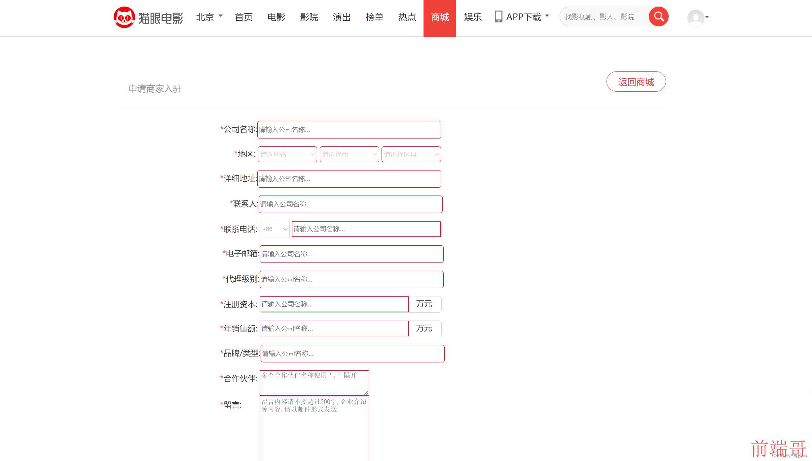
Task: Open the 请选择市 city dropdown
Action: click(349, 154)
